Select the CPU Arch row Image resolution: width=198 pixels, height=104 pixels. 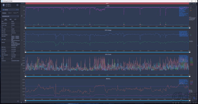point(11,33)
